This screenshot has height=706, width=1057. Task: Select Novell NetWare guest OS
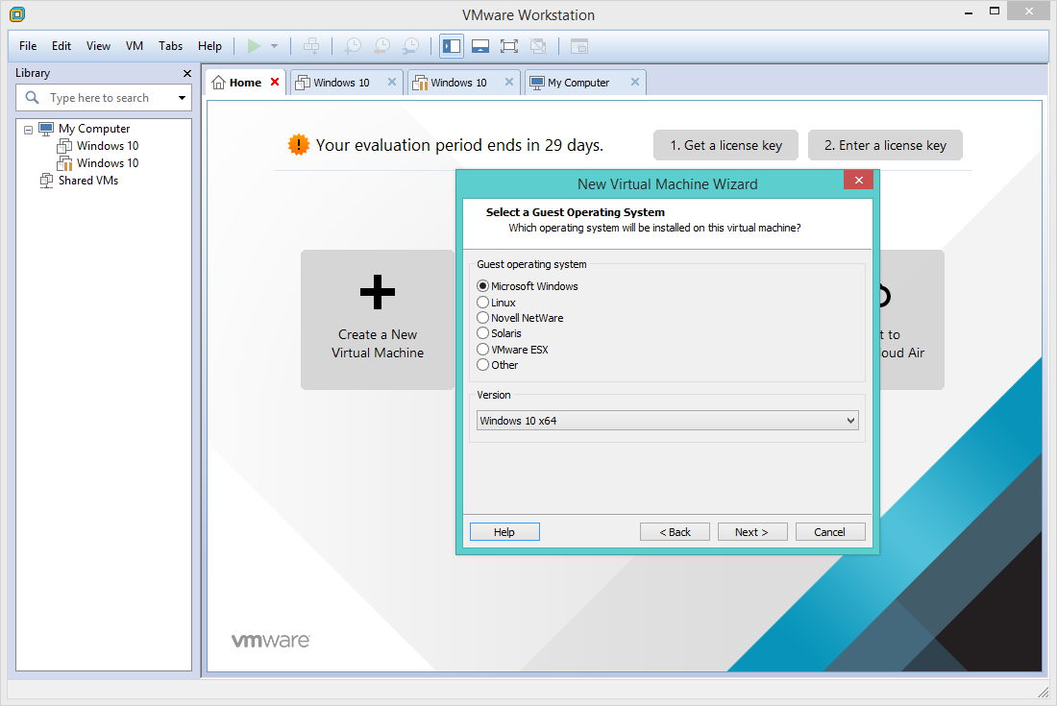[x=520, y=318]
